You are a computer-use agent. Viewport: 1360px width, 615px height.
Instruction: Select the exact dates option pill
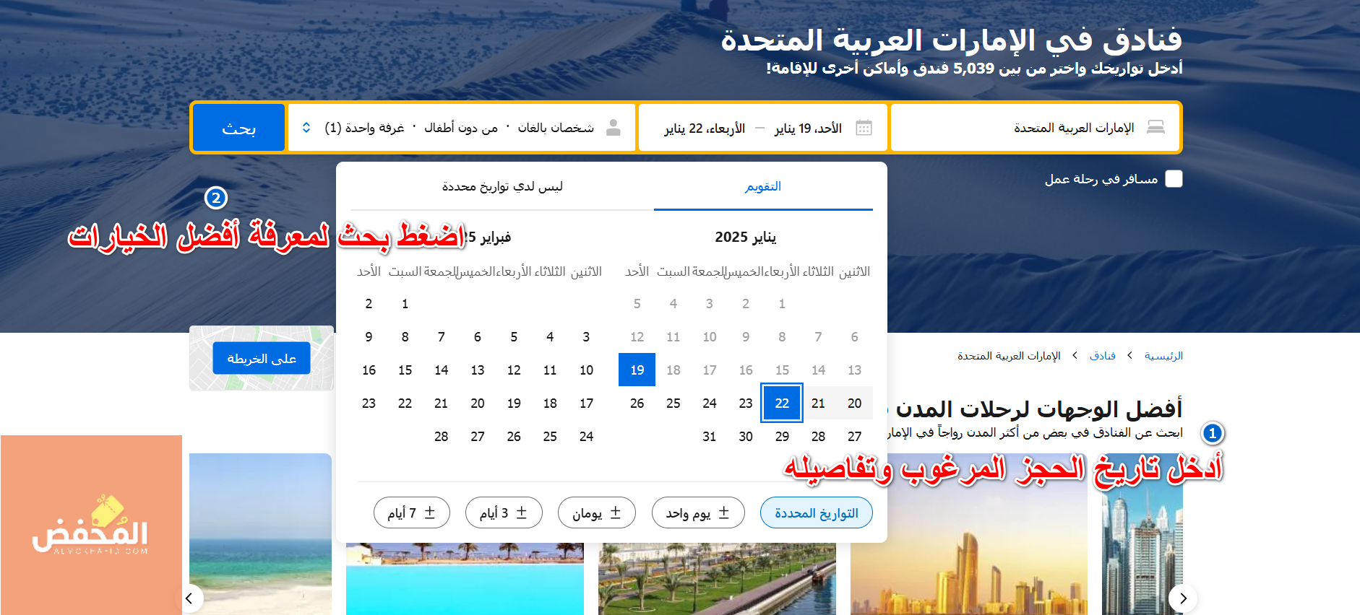click(x=816, y=512)
